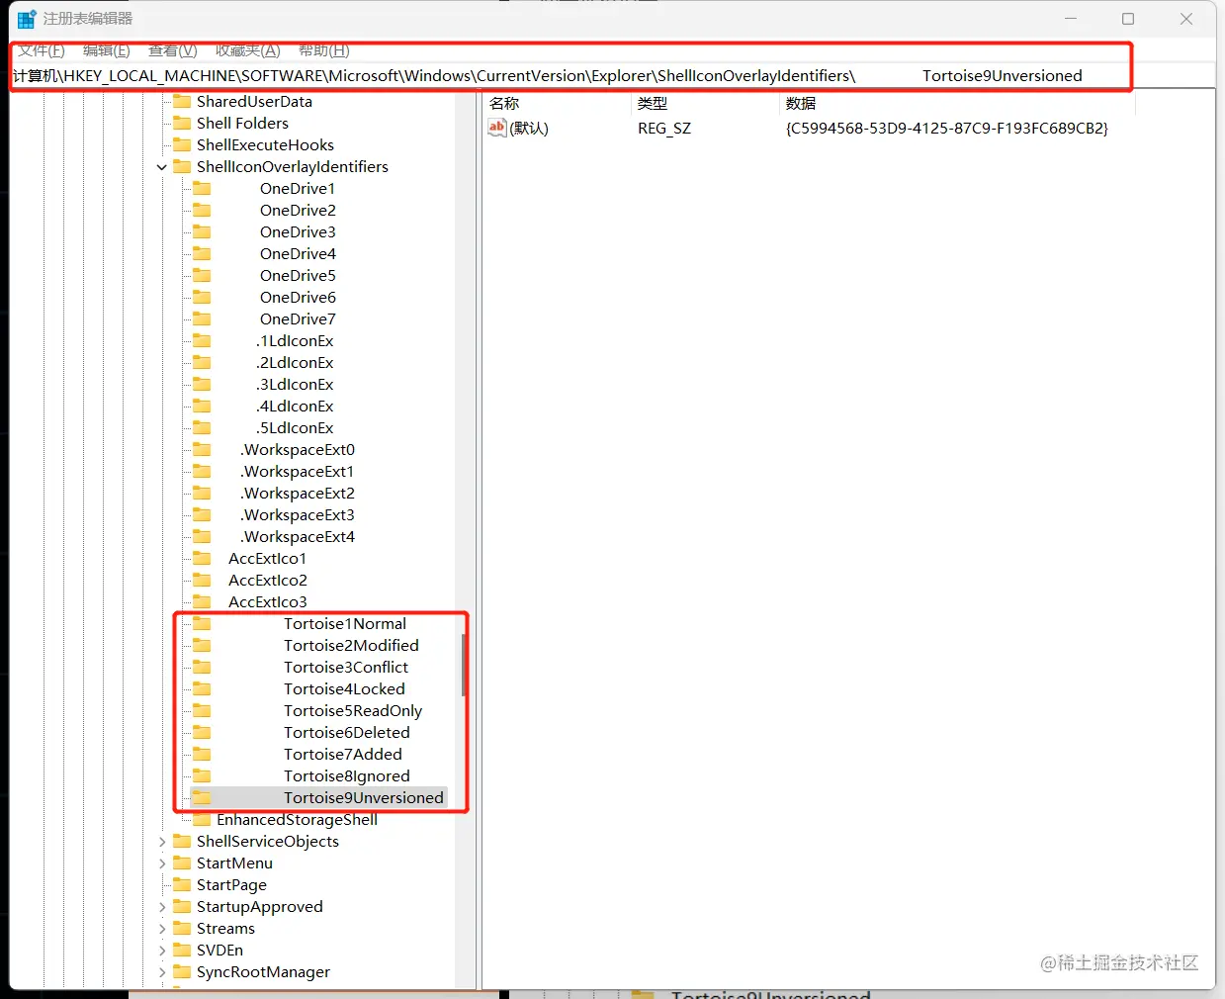Select the .3LdIconEx key
Image resolution: width=1225 pixels, height=999 pixels.
coord(295,384)
